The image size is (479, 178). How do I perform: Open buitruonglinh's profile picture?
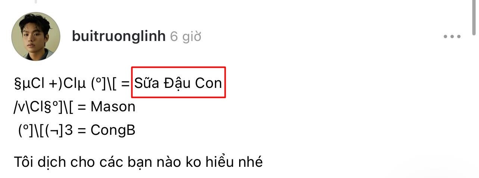(36, 36)
